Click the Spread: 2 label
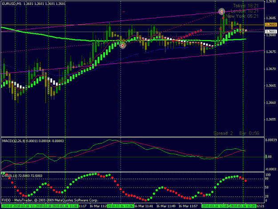The width and height of the screenshot is (278, 209). pyautogui.click(x=223, y=133)
